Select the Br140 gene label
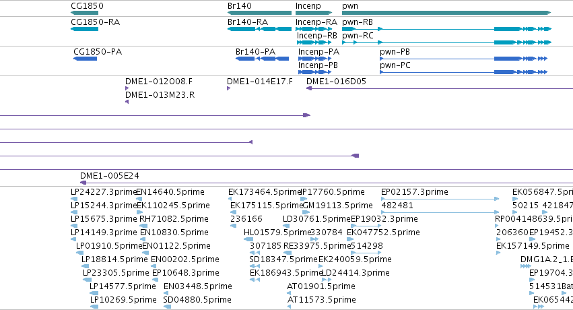This screenshot has width=573, height=310. pos(239,6)
